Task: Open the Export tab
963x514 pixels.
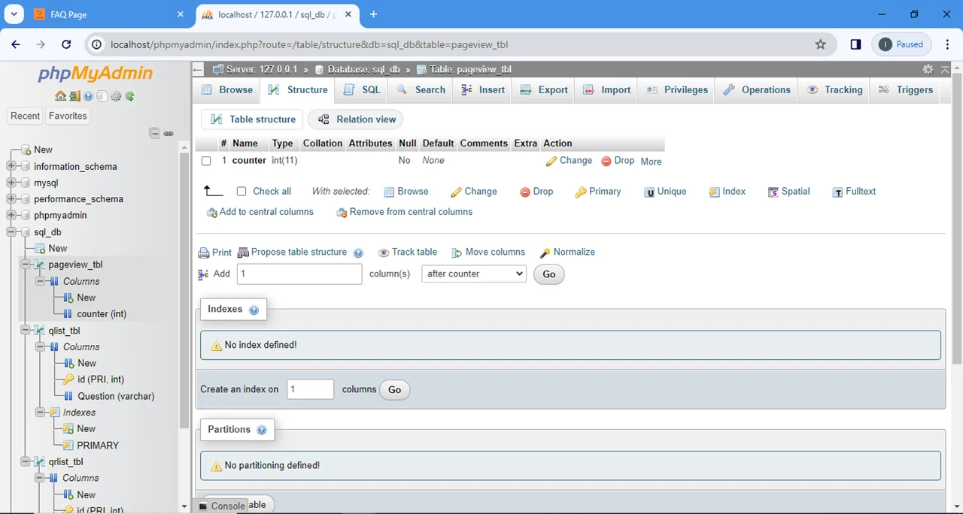Action: tap(545, 89)
